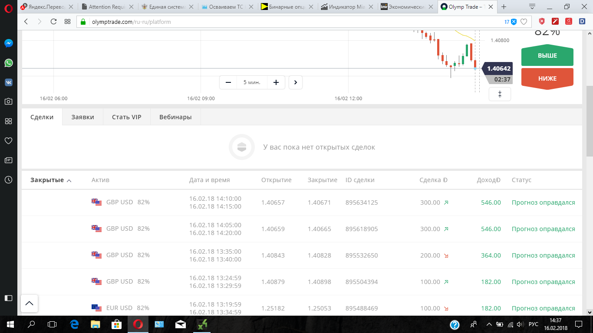This screenshot has height=333, width=593.
Task: Select deal ID 895634125
Action: click(362, 202)
